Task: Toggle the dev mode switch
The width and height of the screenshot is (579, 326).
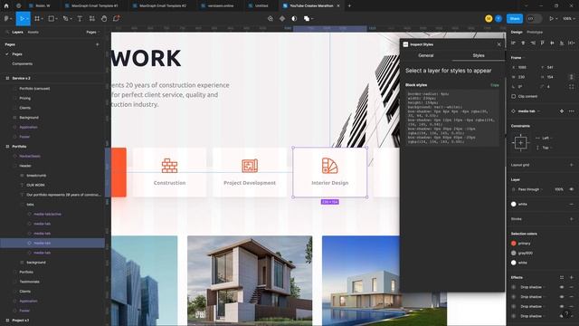Action: pos(534,18)
